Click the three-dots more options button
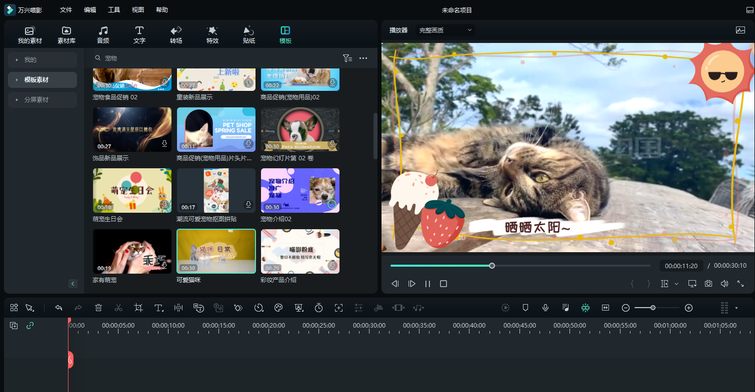Screen dimensions: 755x392 coord(363,58)
